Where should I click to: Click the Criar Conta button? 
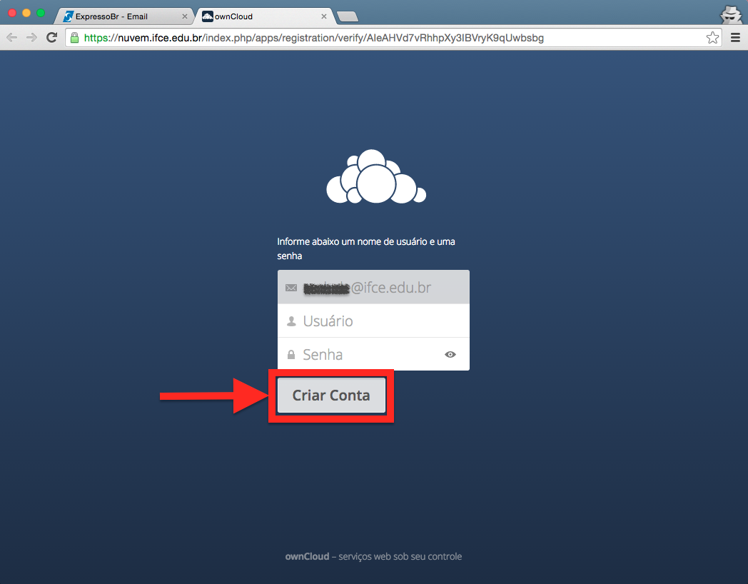[332, 396]
